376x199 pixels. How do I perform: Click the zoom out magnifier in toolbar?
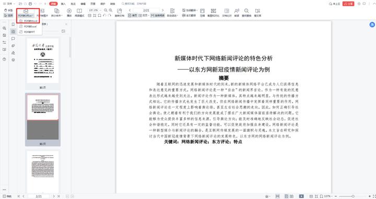point(105,10)
